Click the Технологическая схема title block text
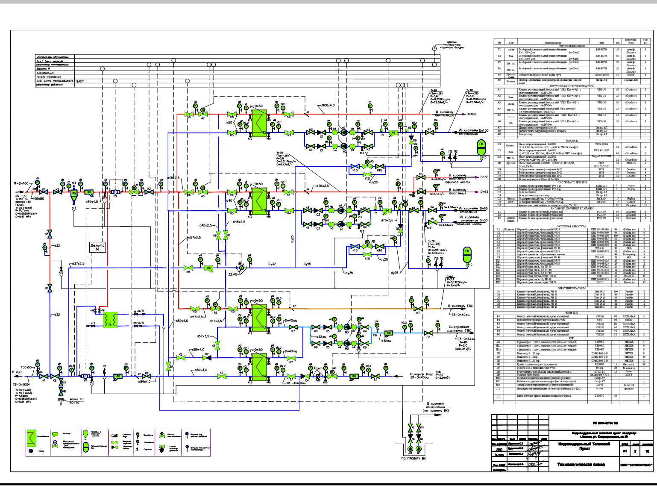657x486 pixels. 582,464
